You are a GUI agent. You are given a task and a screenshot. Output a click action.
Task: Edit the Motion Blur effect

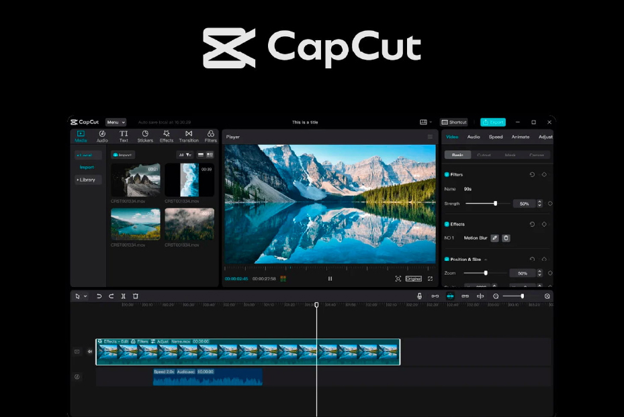coord(494,238)
